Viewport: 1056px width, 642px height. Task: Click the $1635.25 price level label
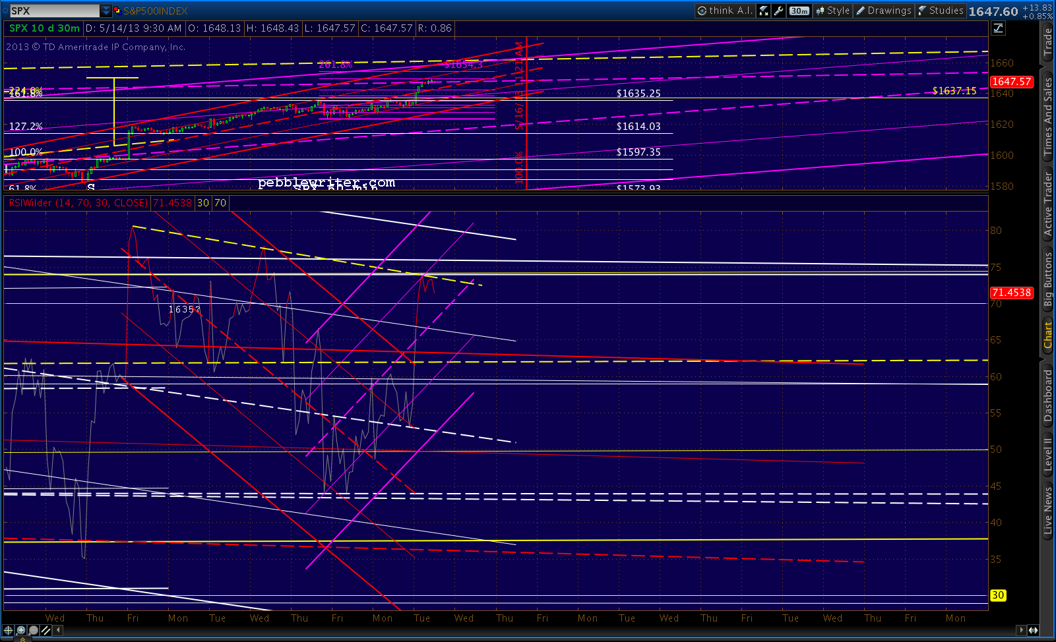(638, 94)
